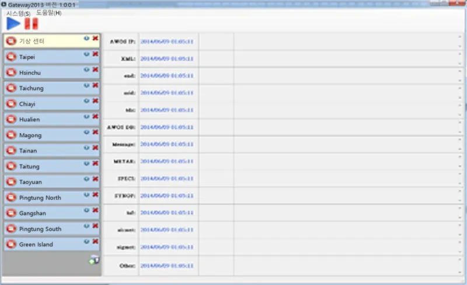This screenshot has width=467, height=285.
Task: Select the Pingtung North station
Action: click(x=52, y=197)
